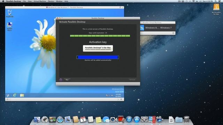The width and height of the screenshot is (223, 125).
Task: Click the Parallels Desktop 9 for Mac card
Action: click(x=98, y=48)
